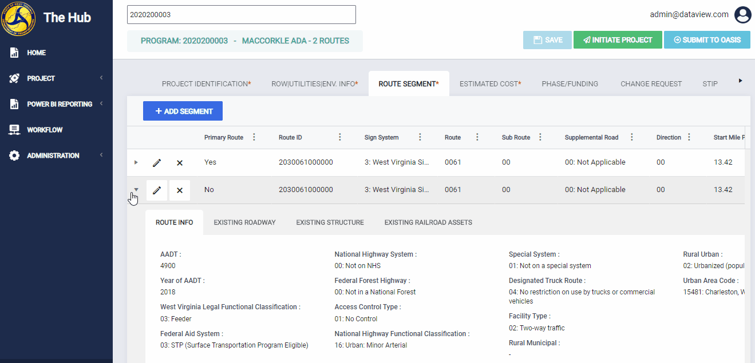This screenshot has height=363, width=755.
Task: Open Sub Route column menu
Action: click(540, 137)
